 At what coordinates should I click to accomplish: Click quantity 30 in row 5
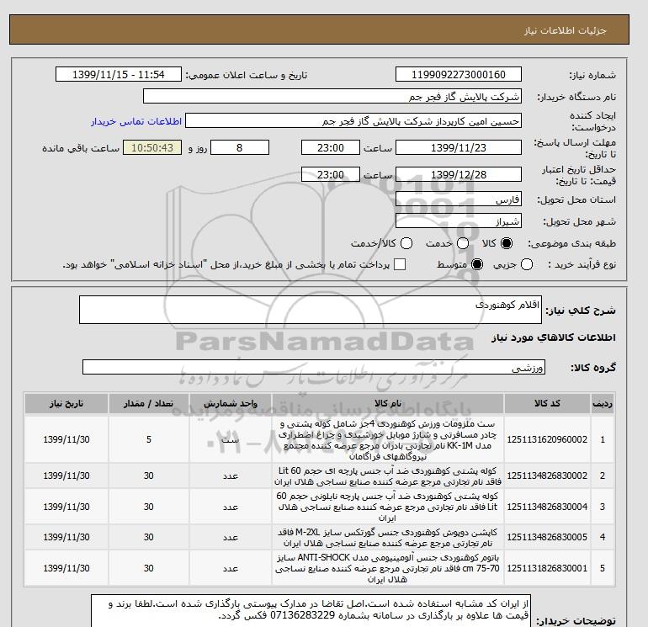point(149,568)
